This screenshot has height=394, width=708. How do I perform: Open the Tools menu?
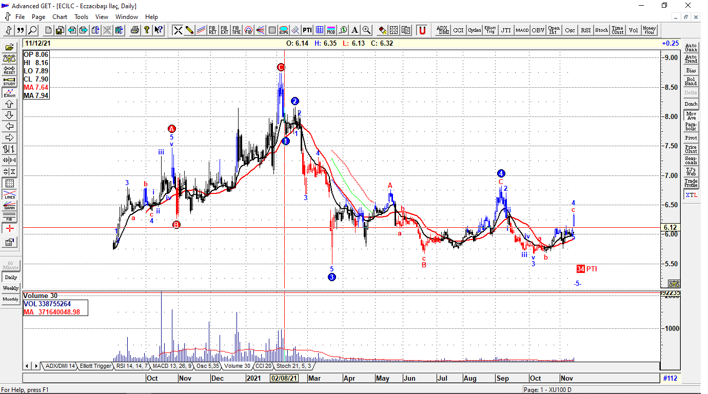point(81,17)
